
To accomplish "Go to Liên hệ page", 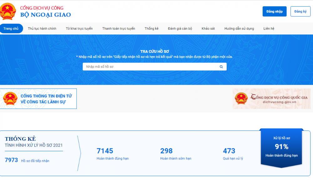I will [269, 28].
